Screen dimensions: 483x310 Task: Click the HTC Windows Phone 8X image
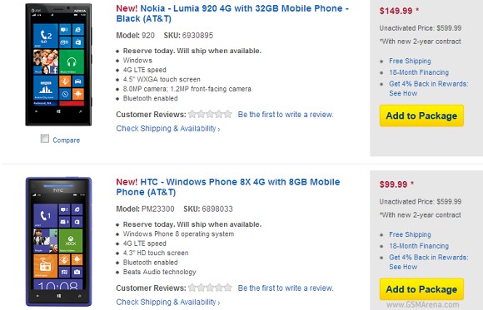click(58, 242)
